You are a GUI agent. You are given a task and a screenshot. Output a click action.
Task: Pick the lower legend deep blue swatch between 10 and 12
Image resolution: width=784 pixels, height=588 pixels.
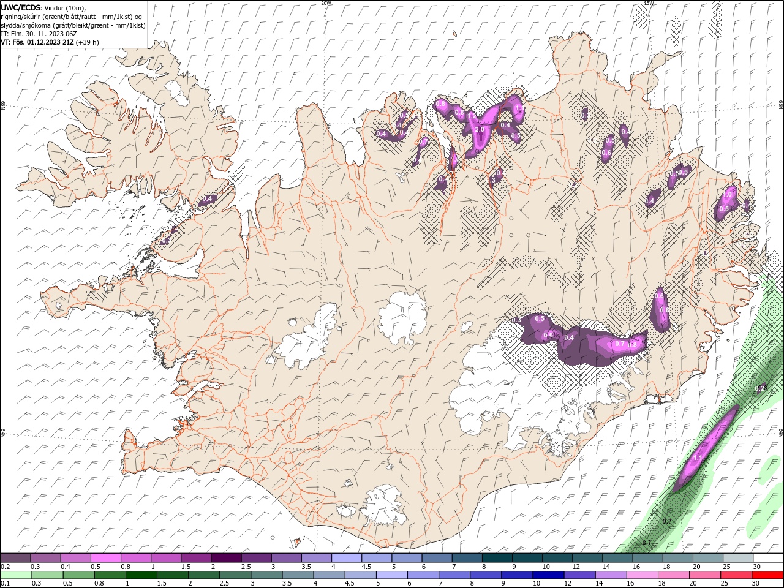pyautogui.click(x=548, y=575)
